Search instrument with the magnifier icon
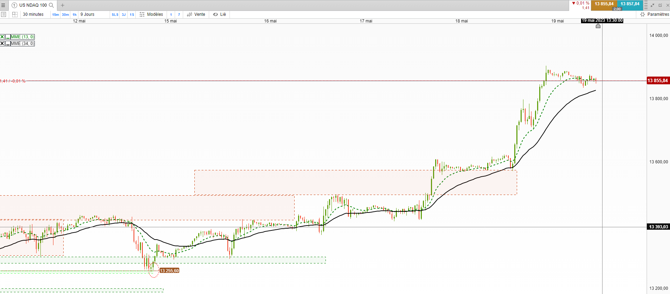670x294 pixels. pyautogui.click(x=51, y=5)
